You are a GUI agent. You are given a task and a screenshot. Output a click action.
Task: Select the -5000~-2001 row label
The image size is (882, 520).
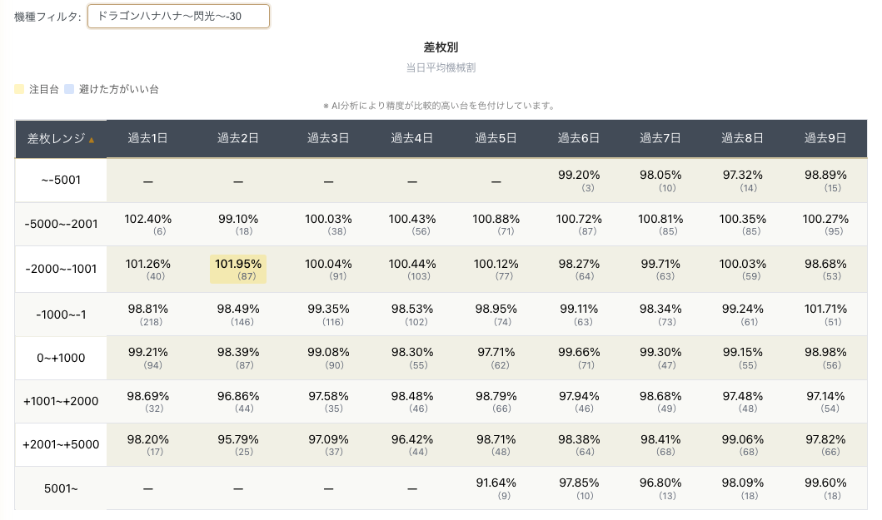point(61,224)
